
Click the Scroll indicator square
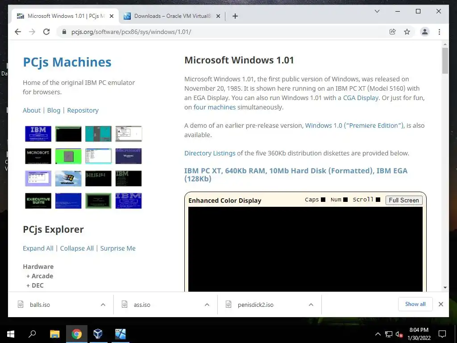click(378, 200)
